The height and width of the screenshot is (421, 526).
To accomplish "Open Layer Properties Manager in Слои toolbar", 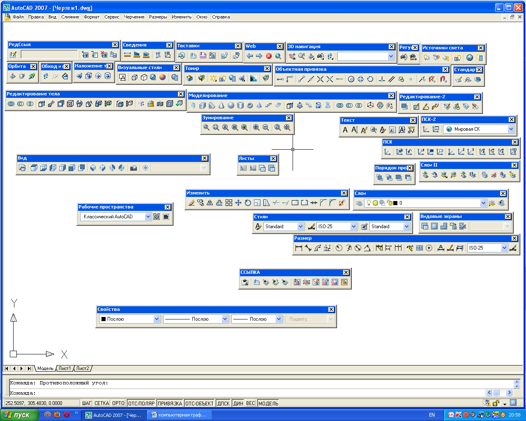I will coord(359,203).
